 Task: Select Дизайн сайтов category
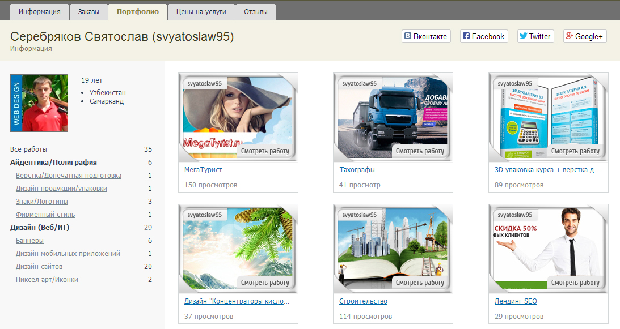pos(39,267)
